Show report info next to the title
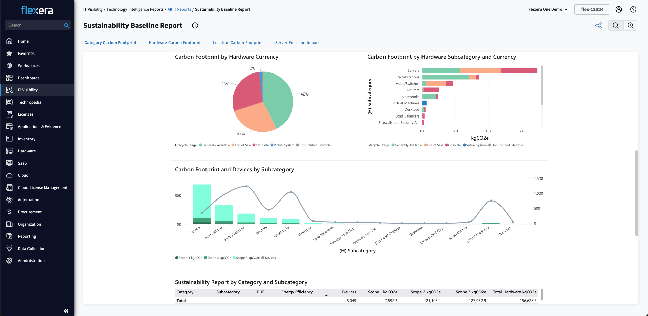The height and width of the screenshot is (316, 648). [x=195, y=26]
